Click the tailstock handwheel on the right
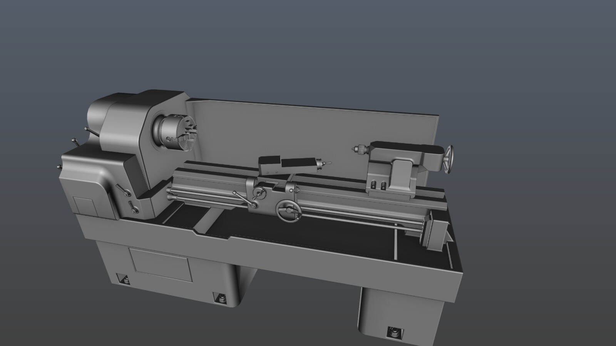The width and height of the screenshot is (616, 346). tap(449, 158)
